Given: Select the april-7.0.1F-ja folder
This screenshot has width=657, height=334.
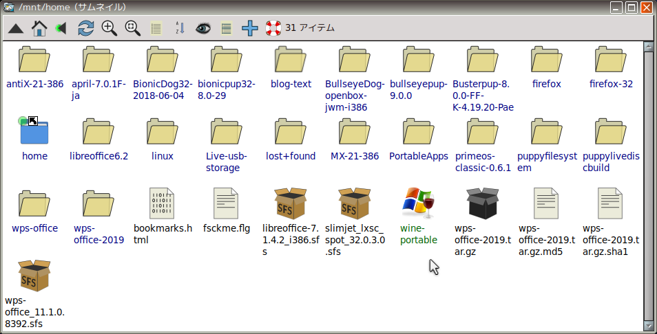Looking at the screenshot, I should click(98, 59).
